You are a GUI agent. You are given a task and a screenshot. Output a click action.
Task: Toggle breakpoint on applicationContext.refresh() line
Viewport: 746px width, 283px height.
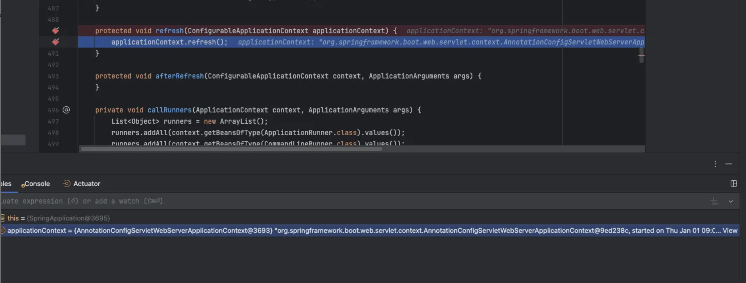pos(55,42)
